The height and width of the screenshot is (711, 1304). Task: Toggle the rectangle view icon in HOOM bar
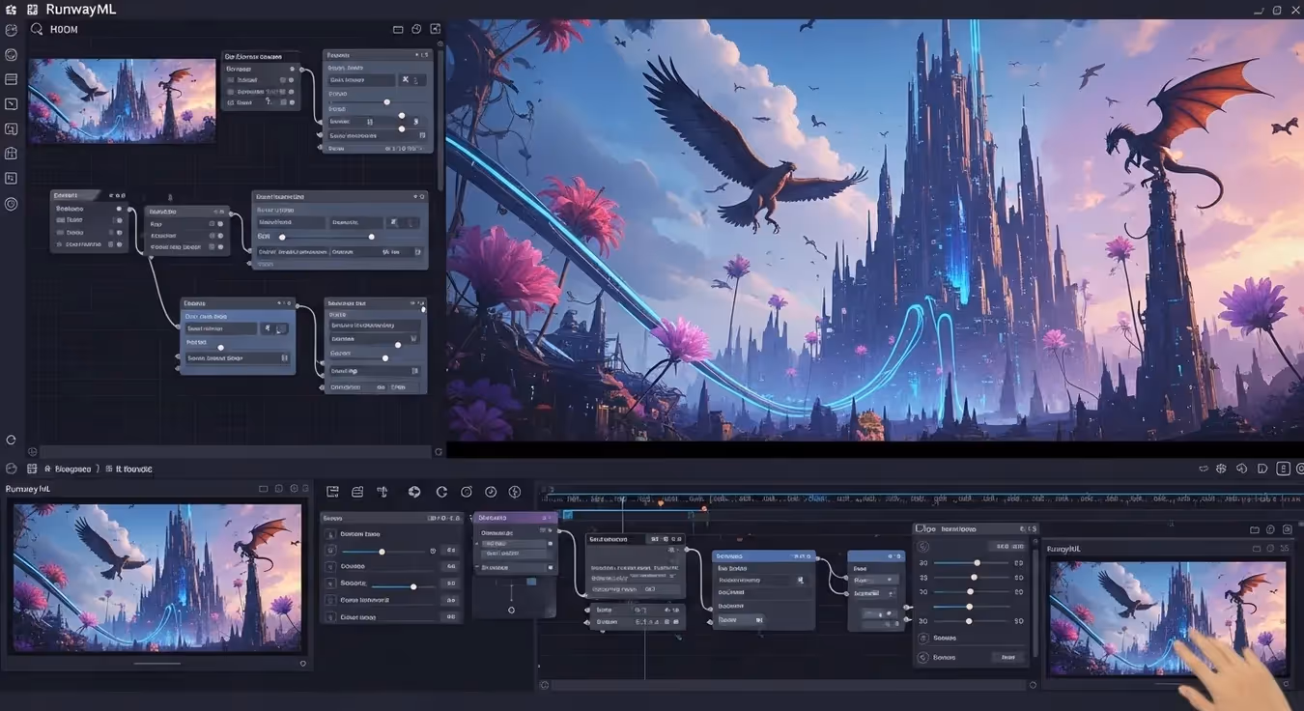click(x=398, y=30)
